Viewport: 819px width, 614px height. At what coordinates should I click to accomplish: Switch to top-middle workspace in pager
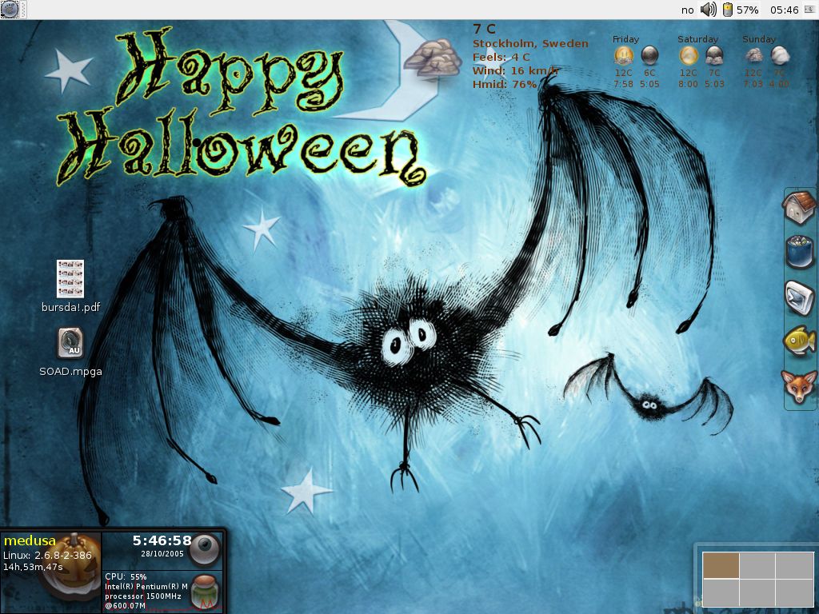(757, 565)
